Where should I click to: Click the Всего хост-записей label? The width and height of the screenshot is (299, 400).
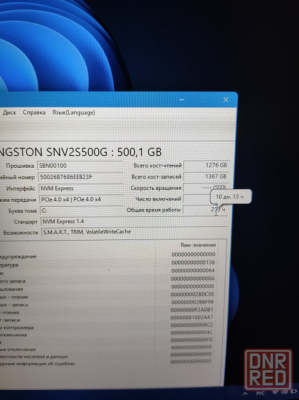157,177
